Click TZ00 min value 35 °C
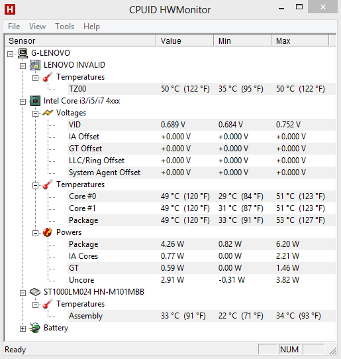The height and width of the screenshot is (359, 341). click(241, 89)
